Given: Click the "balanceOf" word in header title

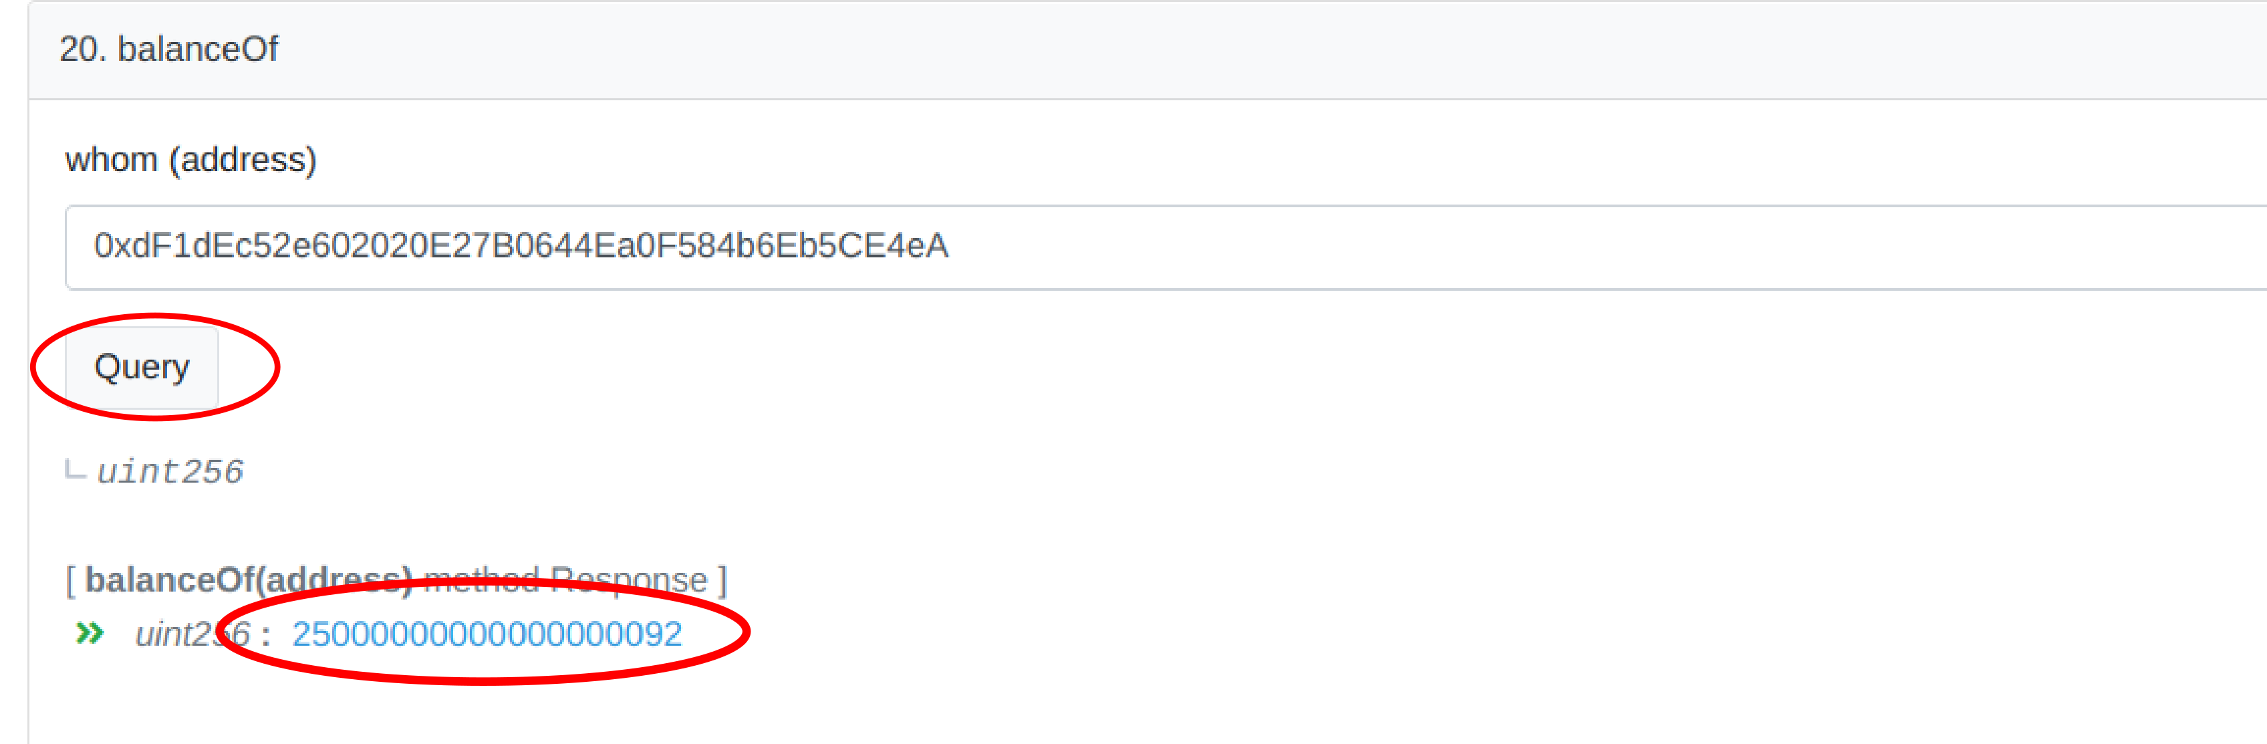Looking at the screenshot, I should [198, 49].
